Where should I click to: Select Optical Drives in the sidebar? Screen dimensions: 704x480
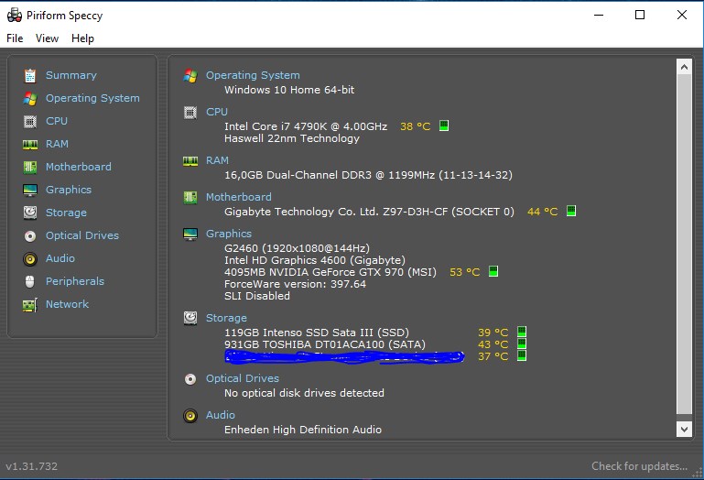[82, 235]
